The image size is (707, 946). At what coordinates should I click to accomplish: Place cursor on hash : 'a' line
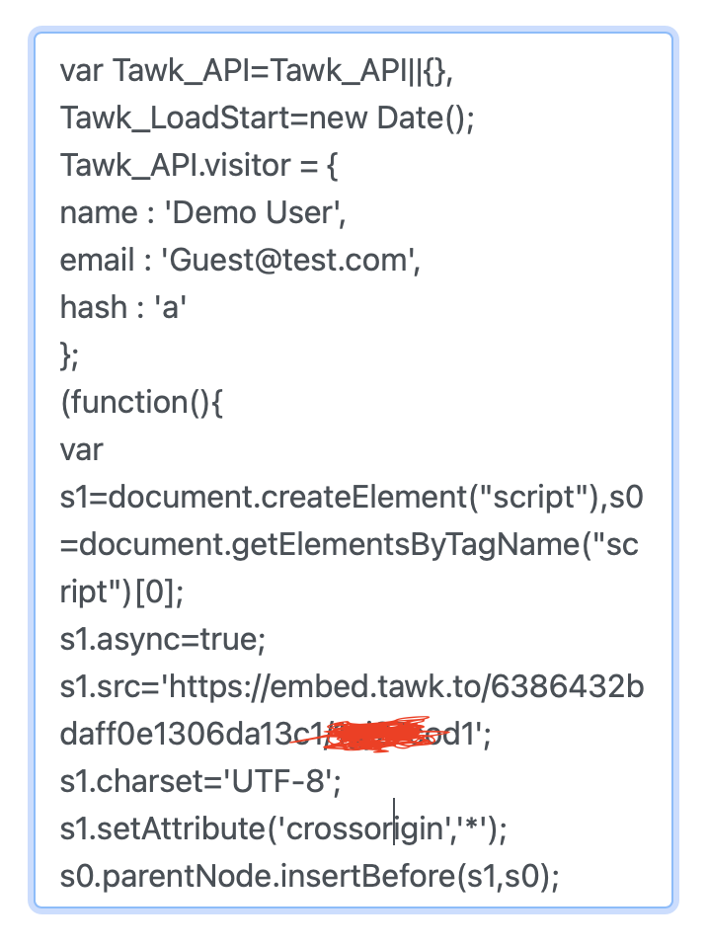(x=123, y=308)
